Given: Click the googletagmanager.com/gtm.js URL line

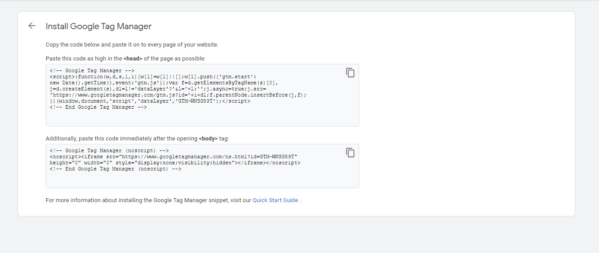Looking at the screenshot, I should pyautogui.click(x=178, y=95).
